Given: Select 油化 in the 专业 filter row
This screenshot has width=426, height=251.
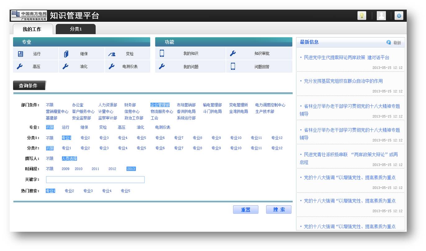Looking at the screenshot, I should pyautogui.click(x=140, y=127).
